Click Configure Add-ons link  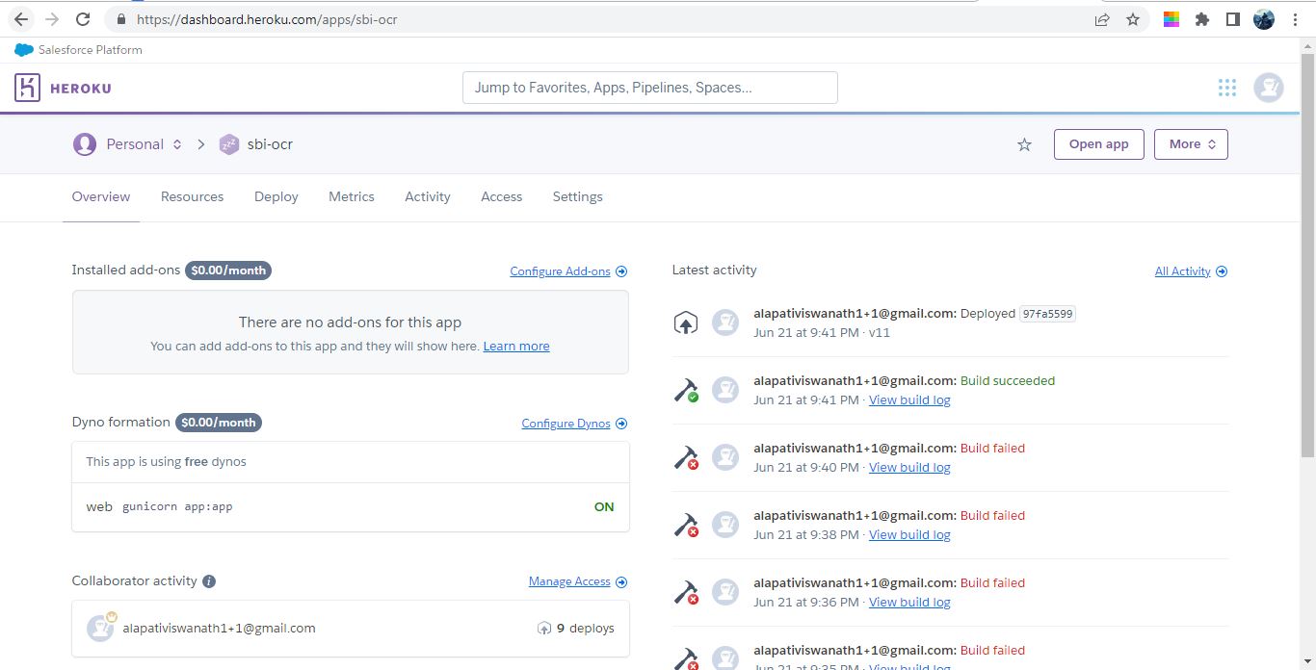coord(568,271)
